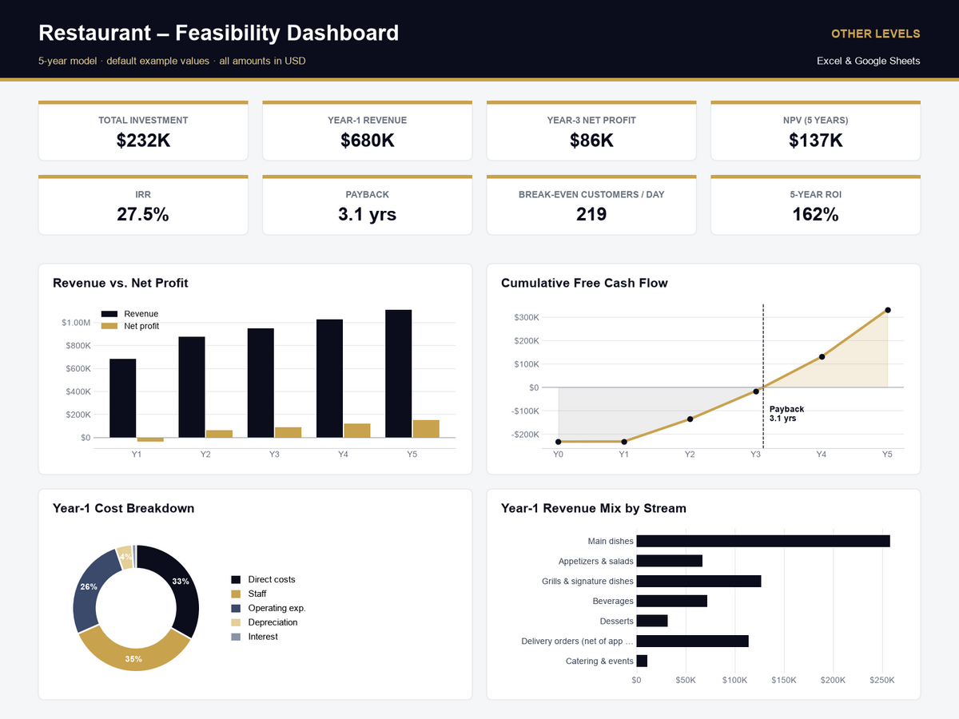Click the Delivery orders bar

coord(692,641)
